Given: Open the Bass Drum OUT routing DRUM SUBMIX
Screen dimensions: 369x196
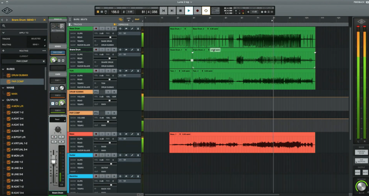Looking at the screenshot, I should [107, 45].
